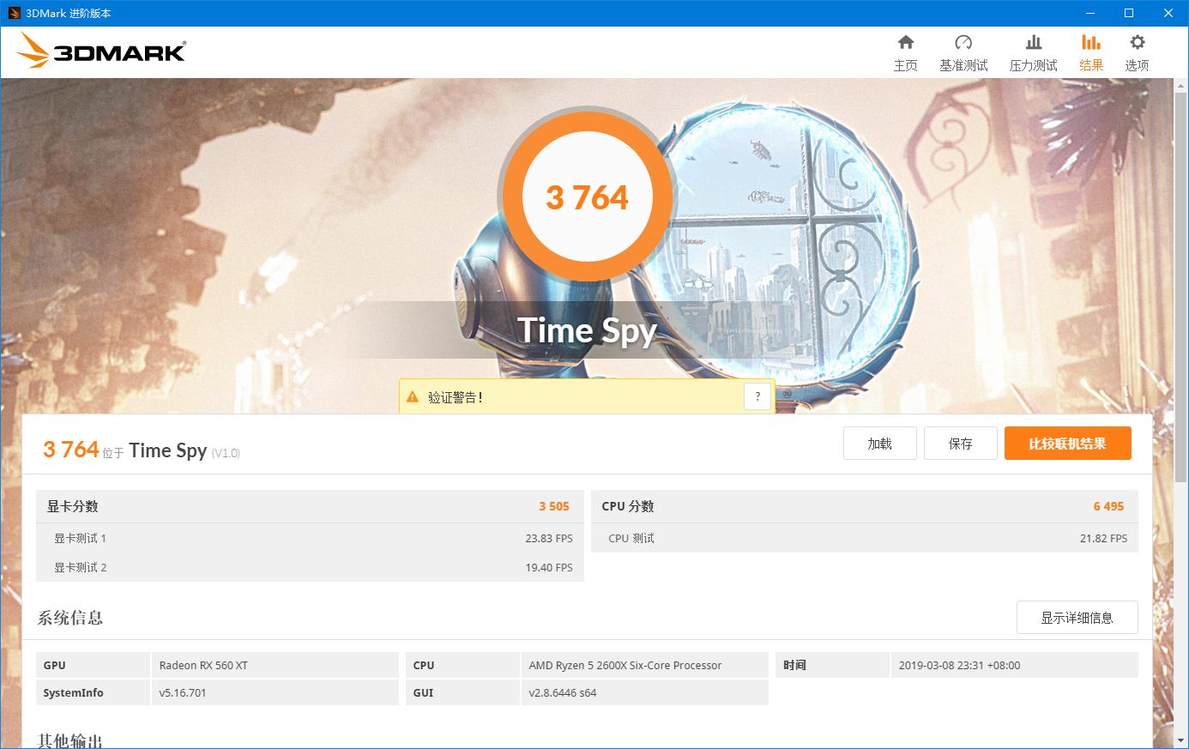Click the 显卡测试 1 FPS result row

pos(309,538)
